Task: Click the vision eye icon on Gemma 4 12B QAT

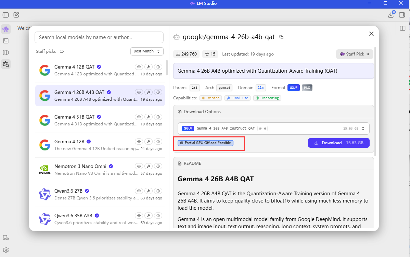Action: (139, 67)
